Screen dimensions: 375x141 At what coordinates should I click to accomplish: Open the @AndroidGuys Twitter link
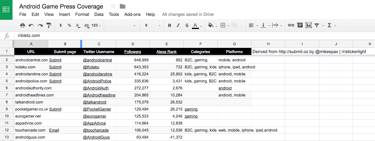[x=96, y=137]
